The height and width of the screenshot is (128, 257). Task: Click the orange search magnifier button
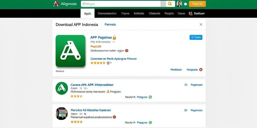170,4
